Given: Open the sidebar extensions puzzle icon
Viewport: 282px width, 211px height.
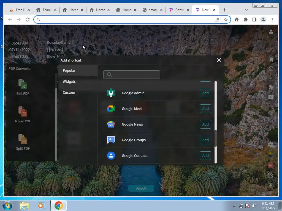Looking at the screenshot, I should point(271,87).
